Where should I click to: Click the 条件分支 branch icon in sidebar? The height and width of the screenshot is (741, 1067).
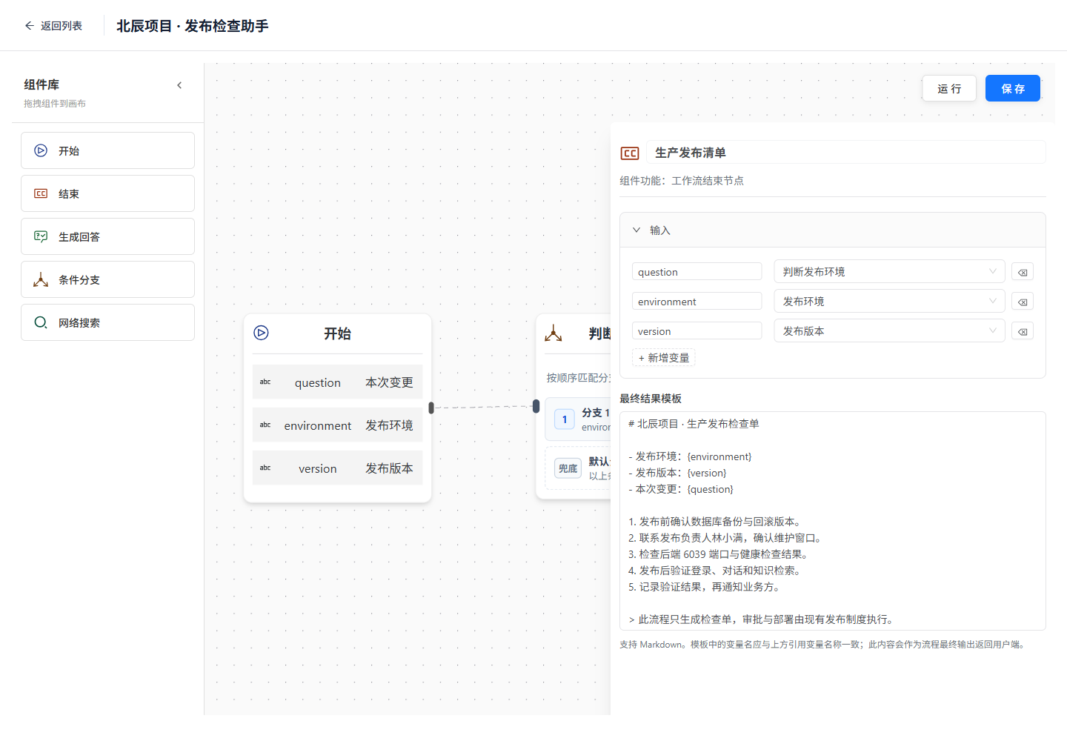point(41,279)
